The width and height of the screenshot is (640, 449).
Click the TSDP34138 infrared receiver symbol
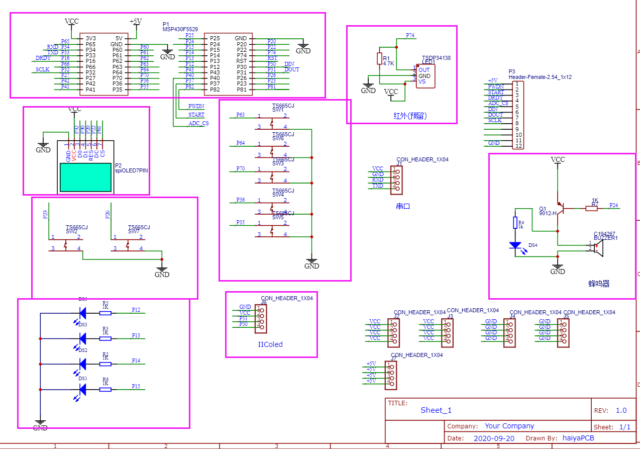(424, 75)
